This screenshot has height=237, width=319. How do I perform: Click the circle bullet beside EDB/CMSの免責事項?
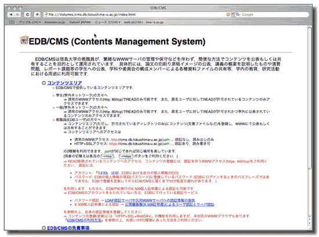[x=43, y=228]
